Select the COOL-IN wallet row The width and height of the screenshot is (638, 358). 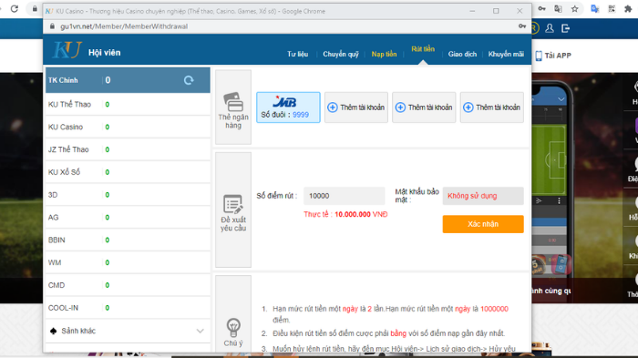point(128,308)
